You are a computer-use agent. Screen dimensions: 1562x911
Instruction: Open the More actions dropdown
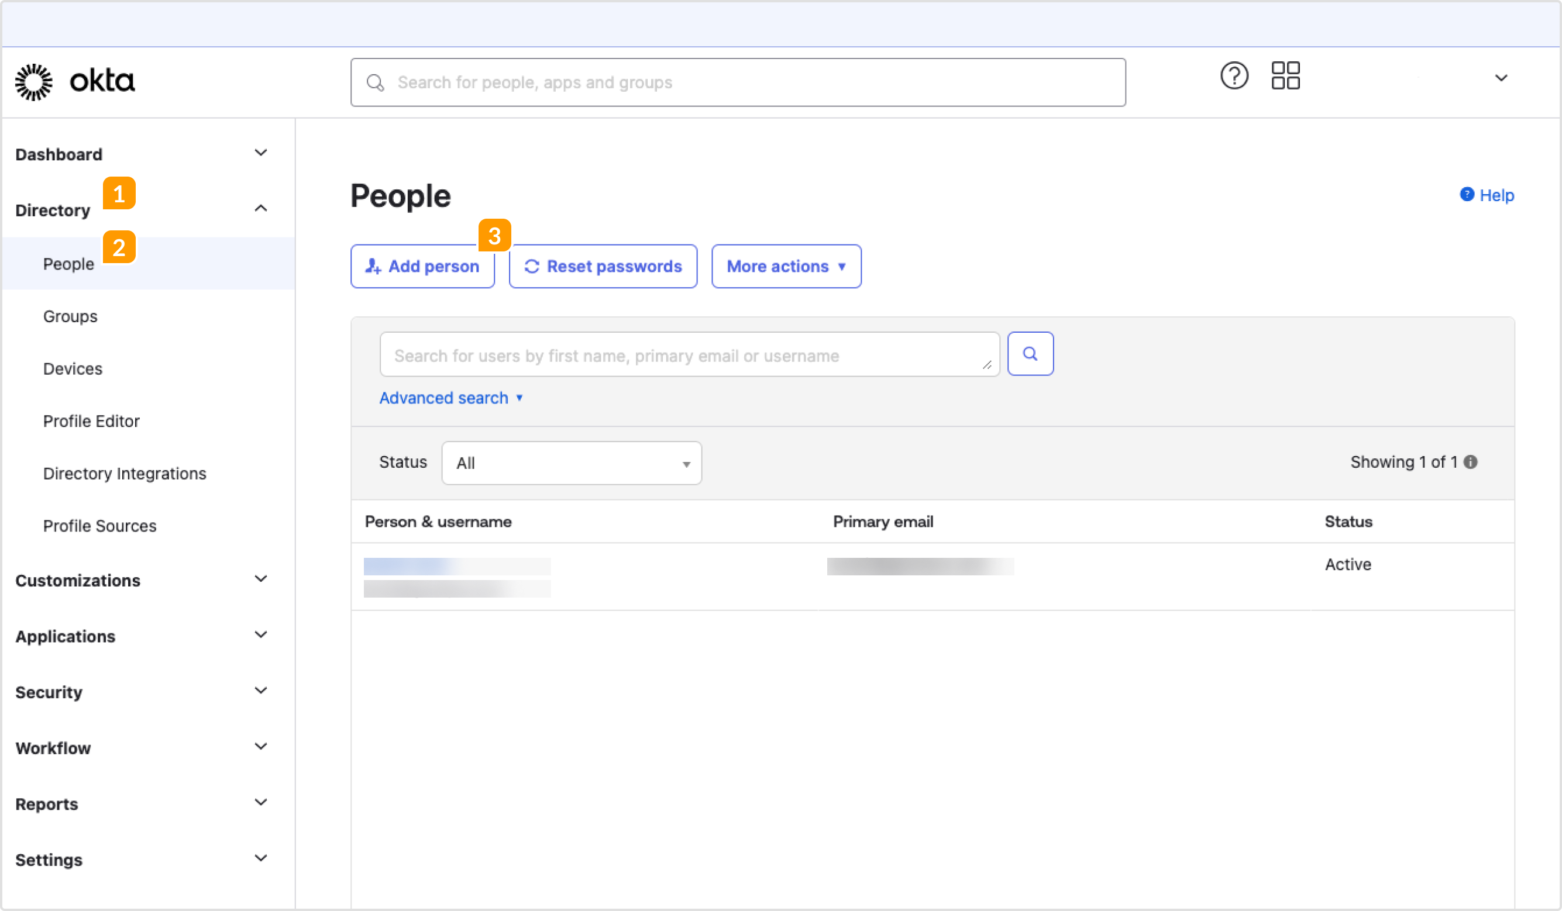point(785,266)
